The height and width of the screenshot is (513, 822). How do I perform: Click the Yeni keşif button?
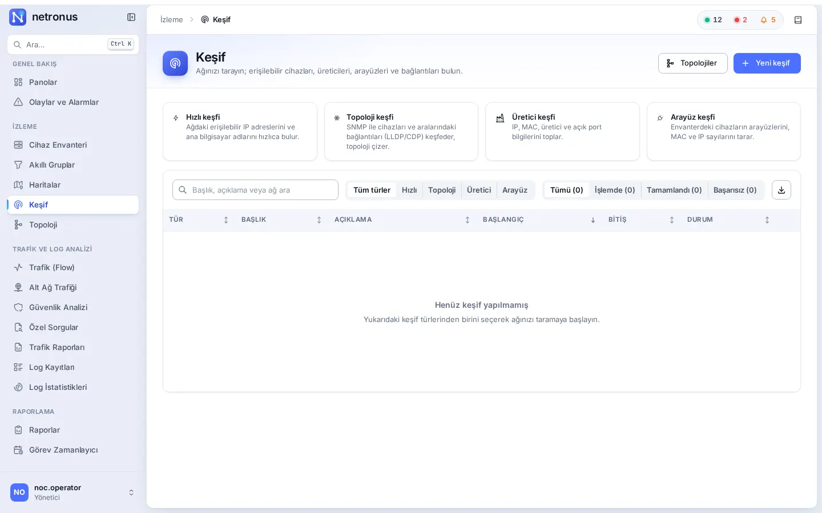pyautogui.click(x=767, y=63)
